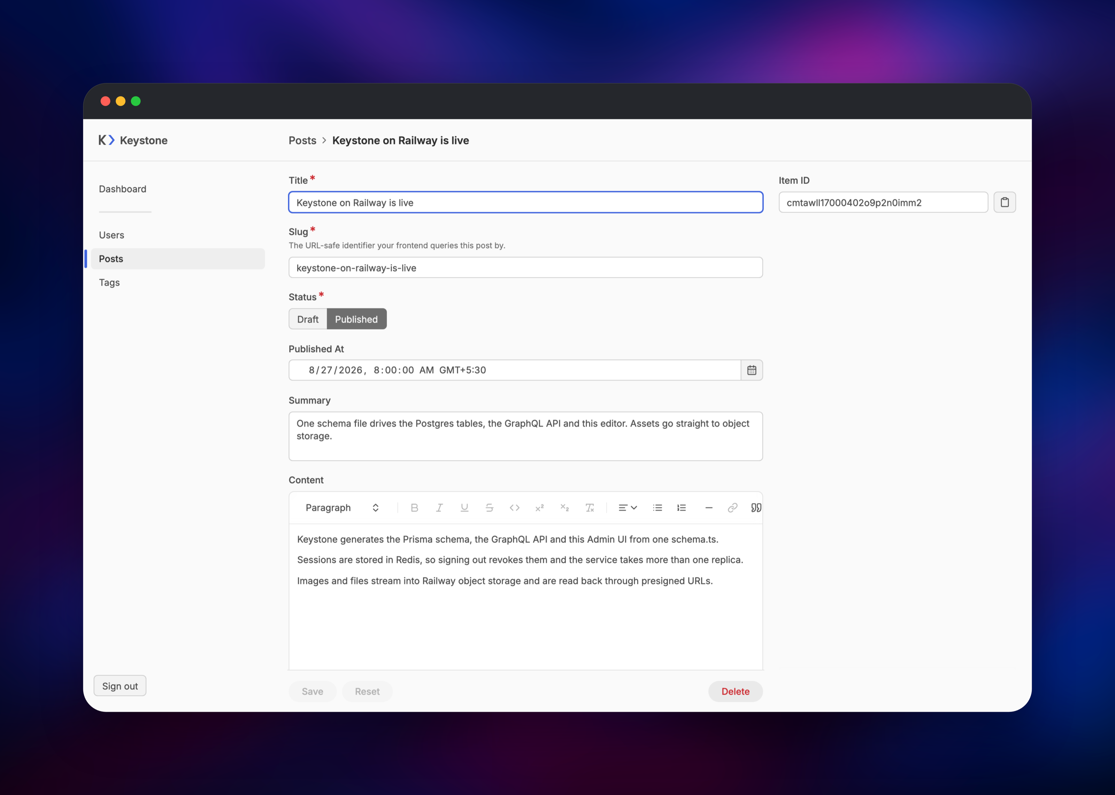Add a link to the content
The image size is (1115, 795).
[732, 508]
